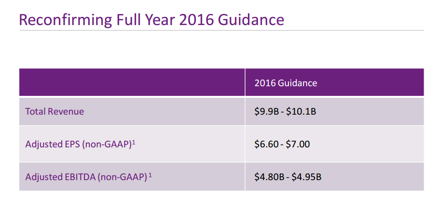Click the "$9.9B" lower revenue value
Image resolution: width=439 pixels, height=209 pixels.
pos(266,112)
